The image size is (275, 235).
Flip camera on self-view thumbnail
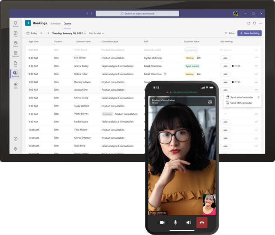[x=213, y=197]
